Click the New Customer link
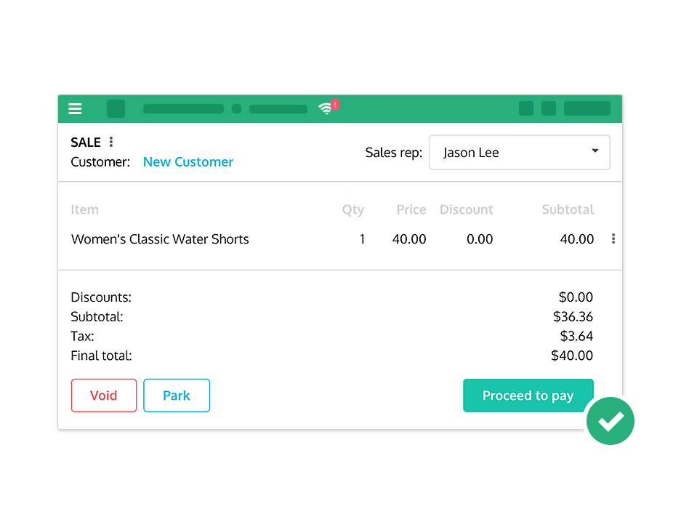The image size is (681, 530). 188,161
